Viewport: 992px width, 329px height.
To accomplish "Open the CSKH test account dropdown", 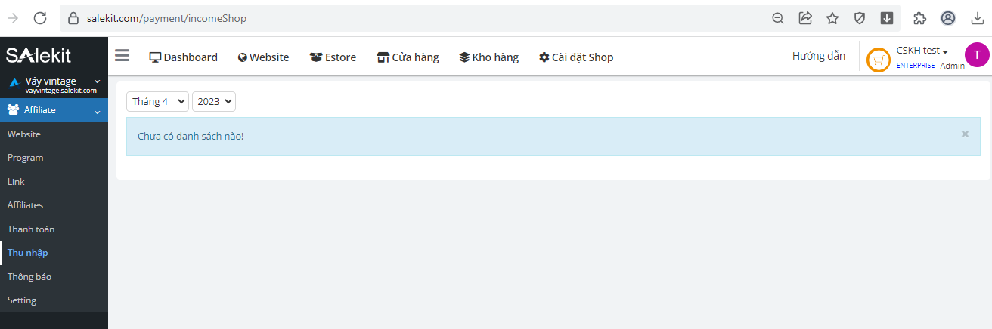I will click(922, 51).
